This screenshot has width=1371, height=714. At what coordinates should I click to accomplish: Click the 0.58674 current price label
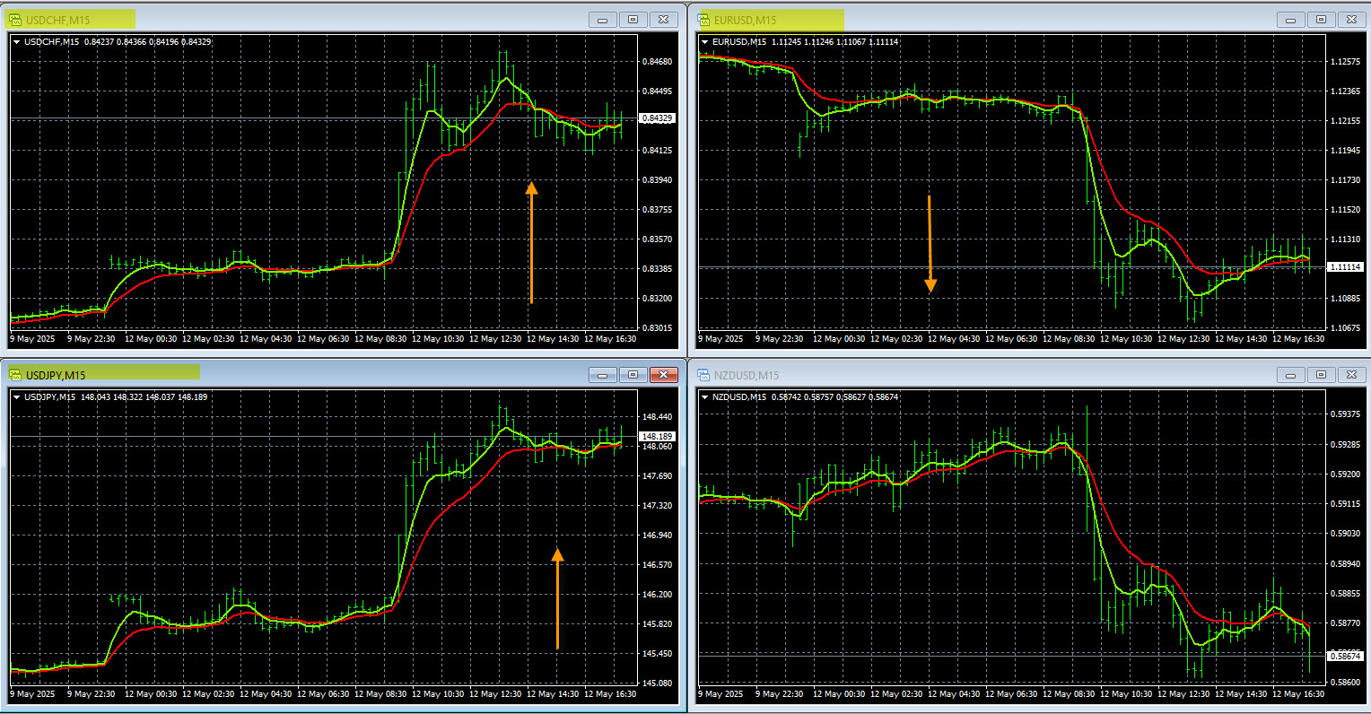1344,656
